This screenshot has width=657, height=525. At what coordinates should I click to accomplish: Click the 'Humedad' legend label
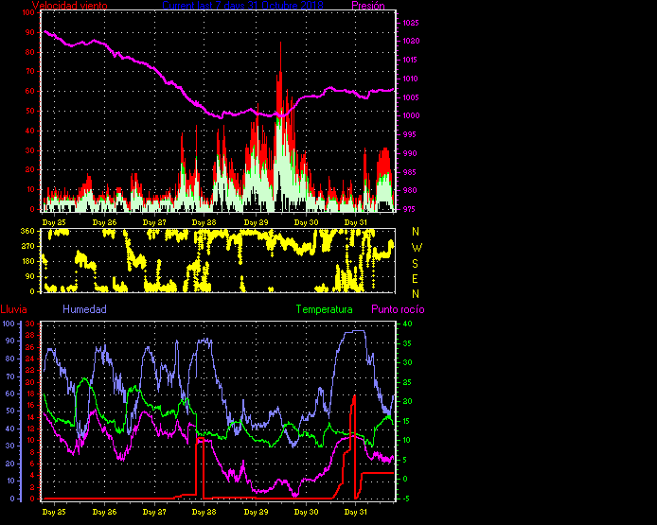[x=84, y=309]
